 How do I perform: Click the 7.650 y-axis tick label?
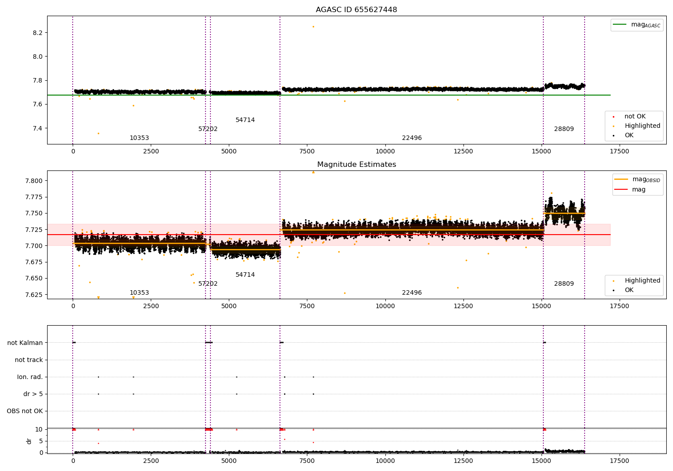(35, 279)
